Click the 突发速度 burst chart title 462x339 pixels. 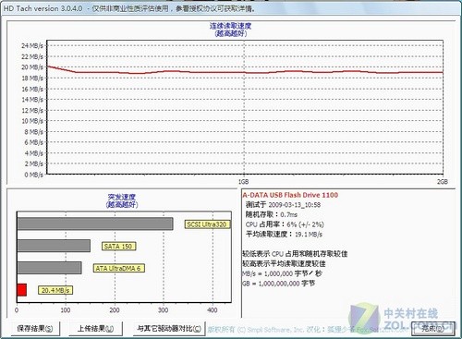point(122,197)
